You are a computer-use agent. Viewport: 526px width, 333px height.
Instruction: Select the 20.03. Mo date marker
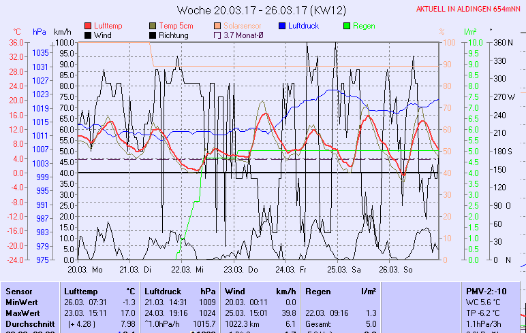click(90, 269)
